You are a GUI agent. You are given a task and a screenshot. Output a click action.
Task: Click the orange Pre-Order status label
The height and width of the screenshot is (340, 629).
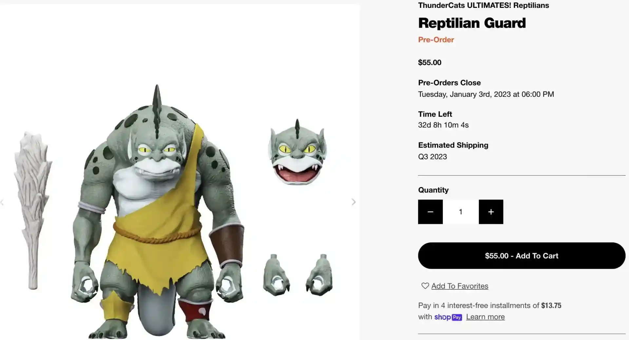coord(436,40)
